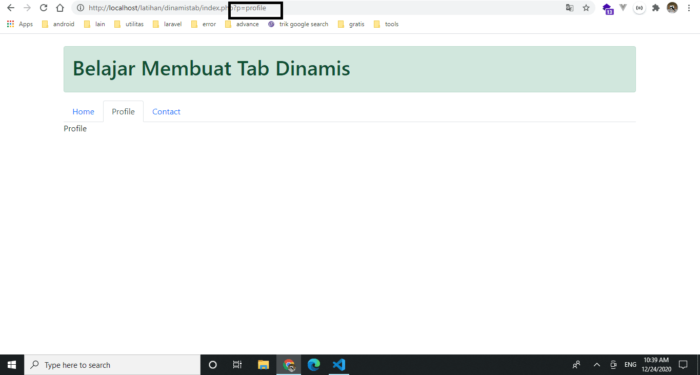Open File Explorer from the taskbar
This screenshot has height=375, width=700.
(x=264, y=365)
